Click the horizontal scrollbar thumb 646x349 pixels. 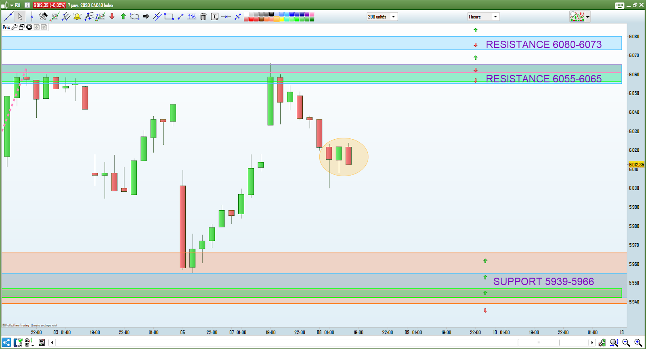(539, 343)
